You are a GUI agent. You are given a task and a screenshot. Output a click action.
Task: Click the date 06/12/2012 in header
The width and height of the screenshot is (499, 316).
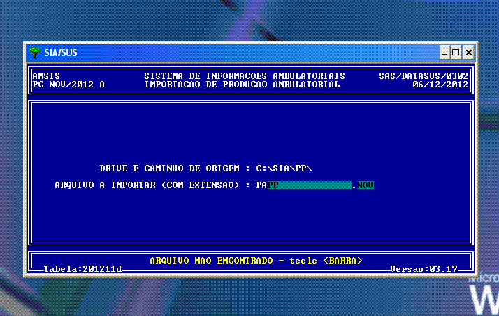(x=440, y=85)
